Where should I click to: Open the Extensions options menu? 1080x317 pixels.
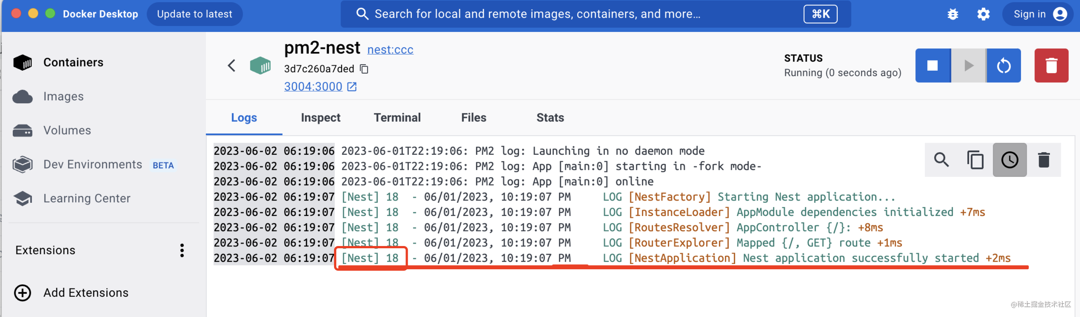[x=182, y=250]
